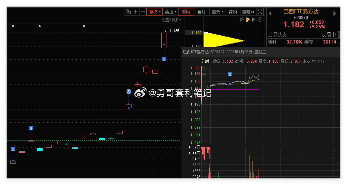This screenshot has width=347, height=185.
Task: Click the S marker above the bottom-left candle
Action: [13, 149]
